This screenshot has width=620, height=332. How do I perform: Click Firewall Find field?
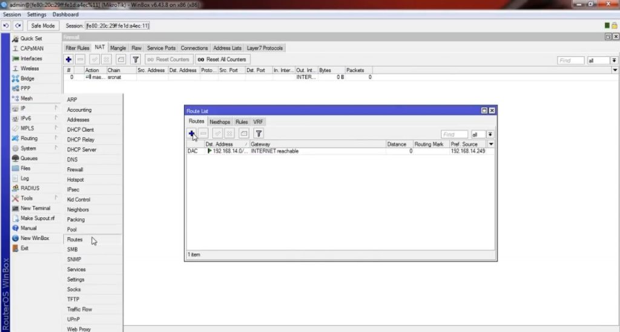point(570,60)
